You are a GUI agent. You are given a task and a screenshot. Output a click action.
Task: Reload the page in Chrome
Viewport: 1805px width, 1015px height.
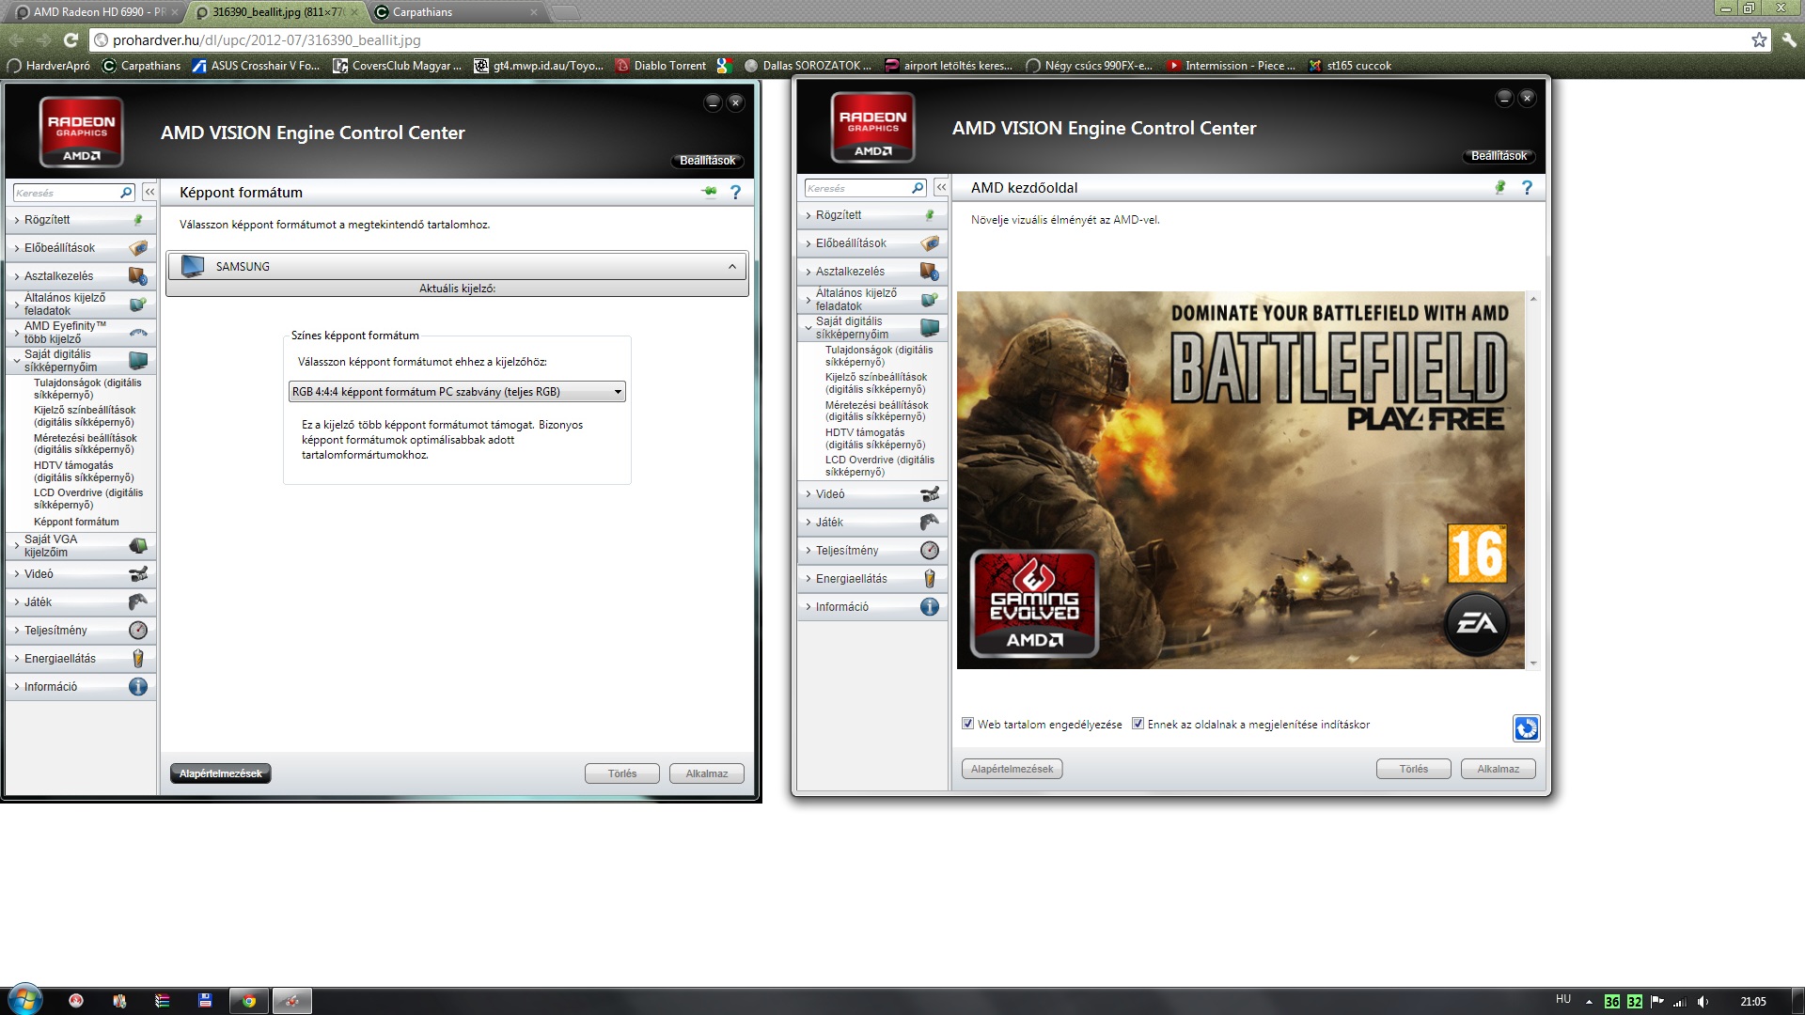pyautogui.click(x=71, y=39)
